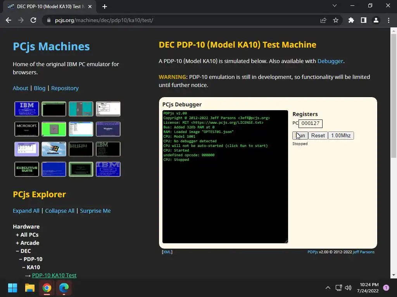Open the PDP-10 KA10 Test tree link
The image size is (397, 297).
tap(54, 275)
